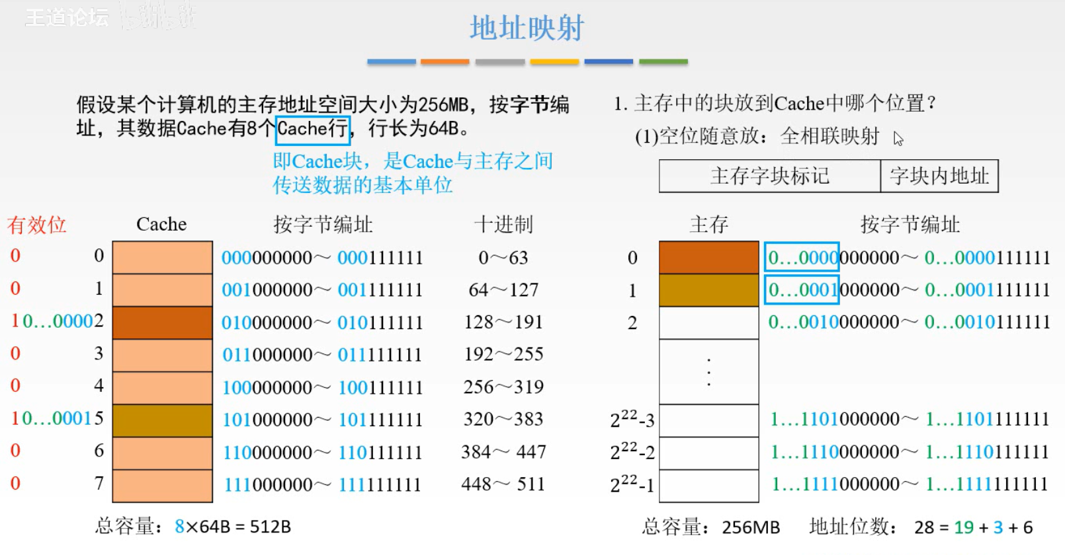The height and width of the screenshot is (555, 1065).
Task: Click decimal range 192~255
Action: pos(503,354)
